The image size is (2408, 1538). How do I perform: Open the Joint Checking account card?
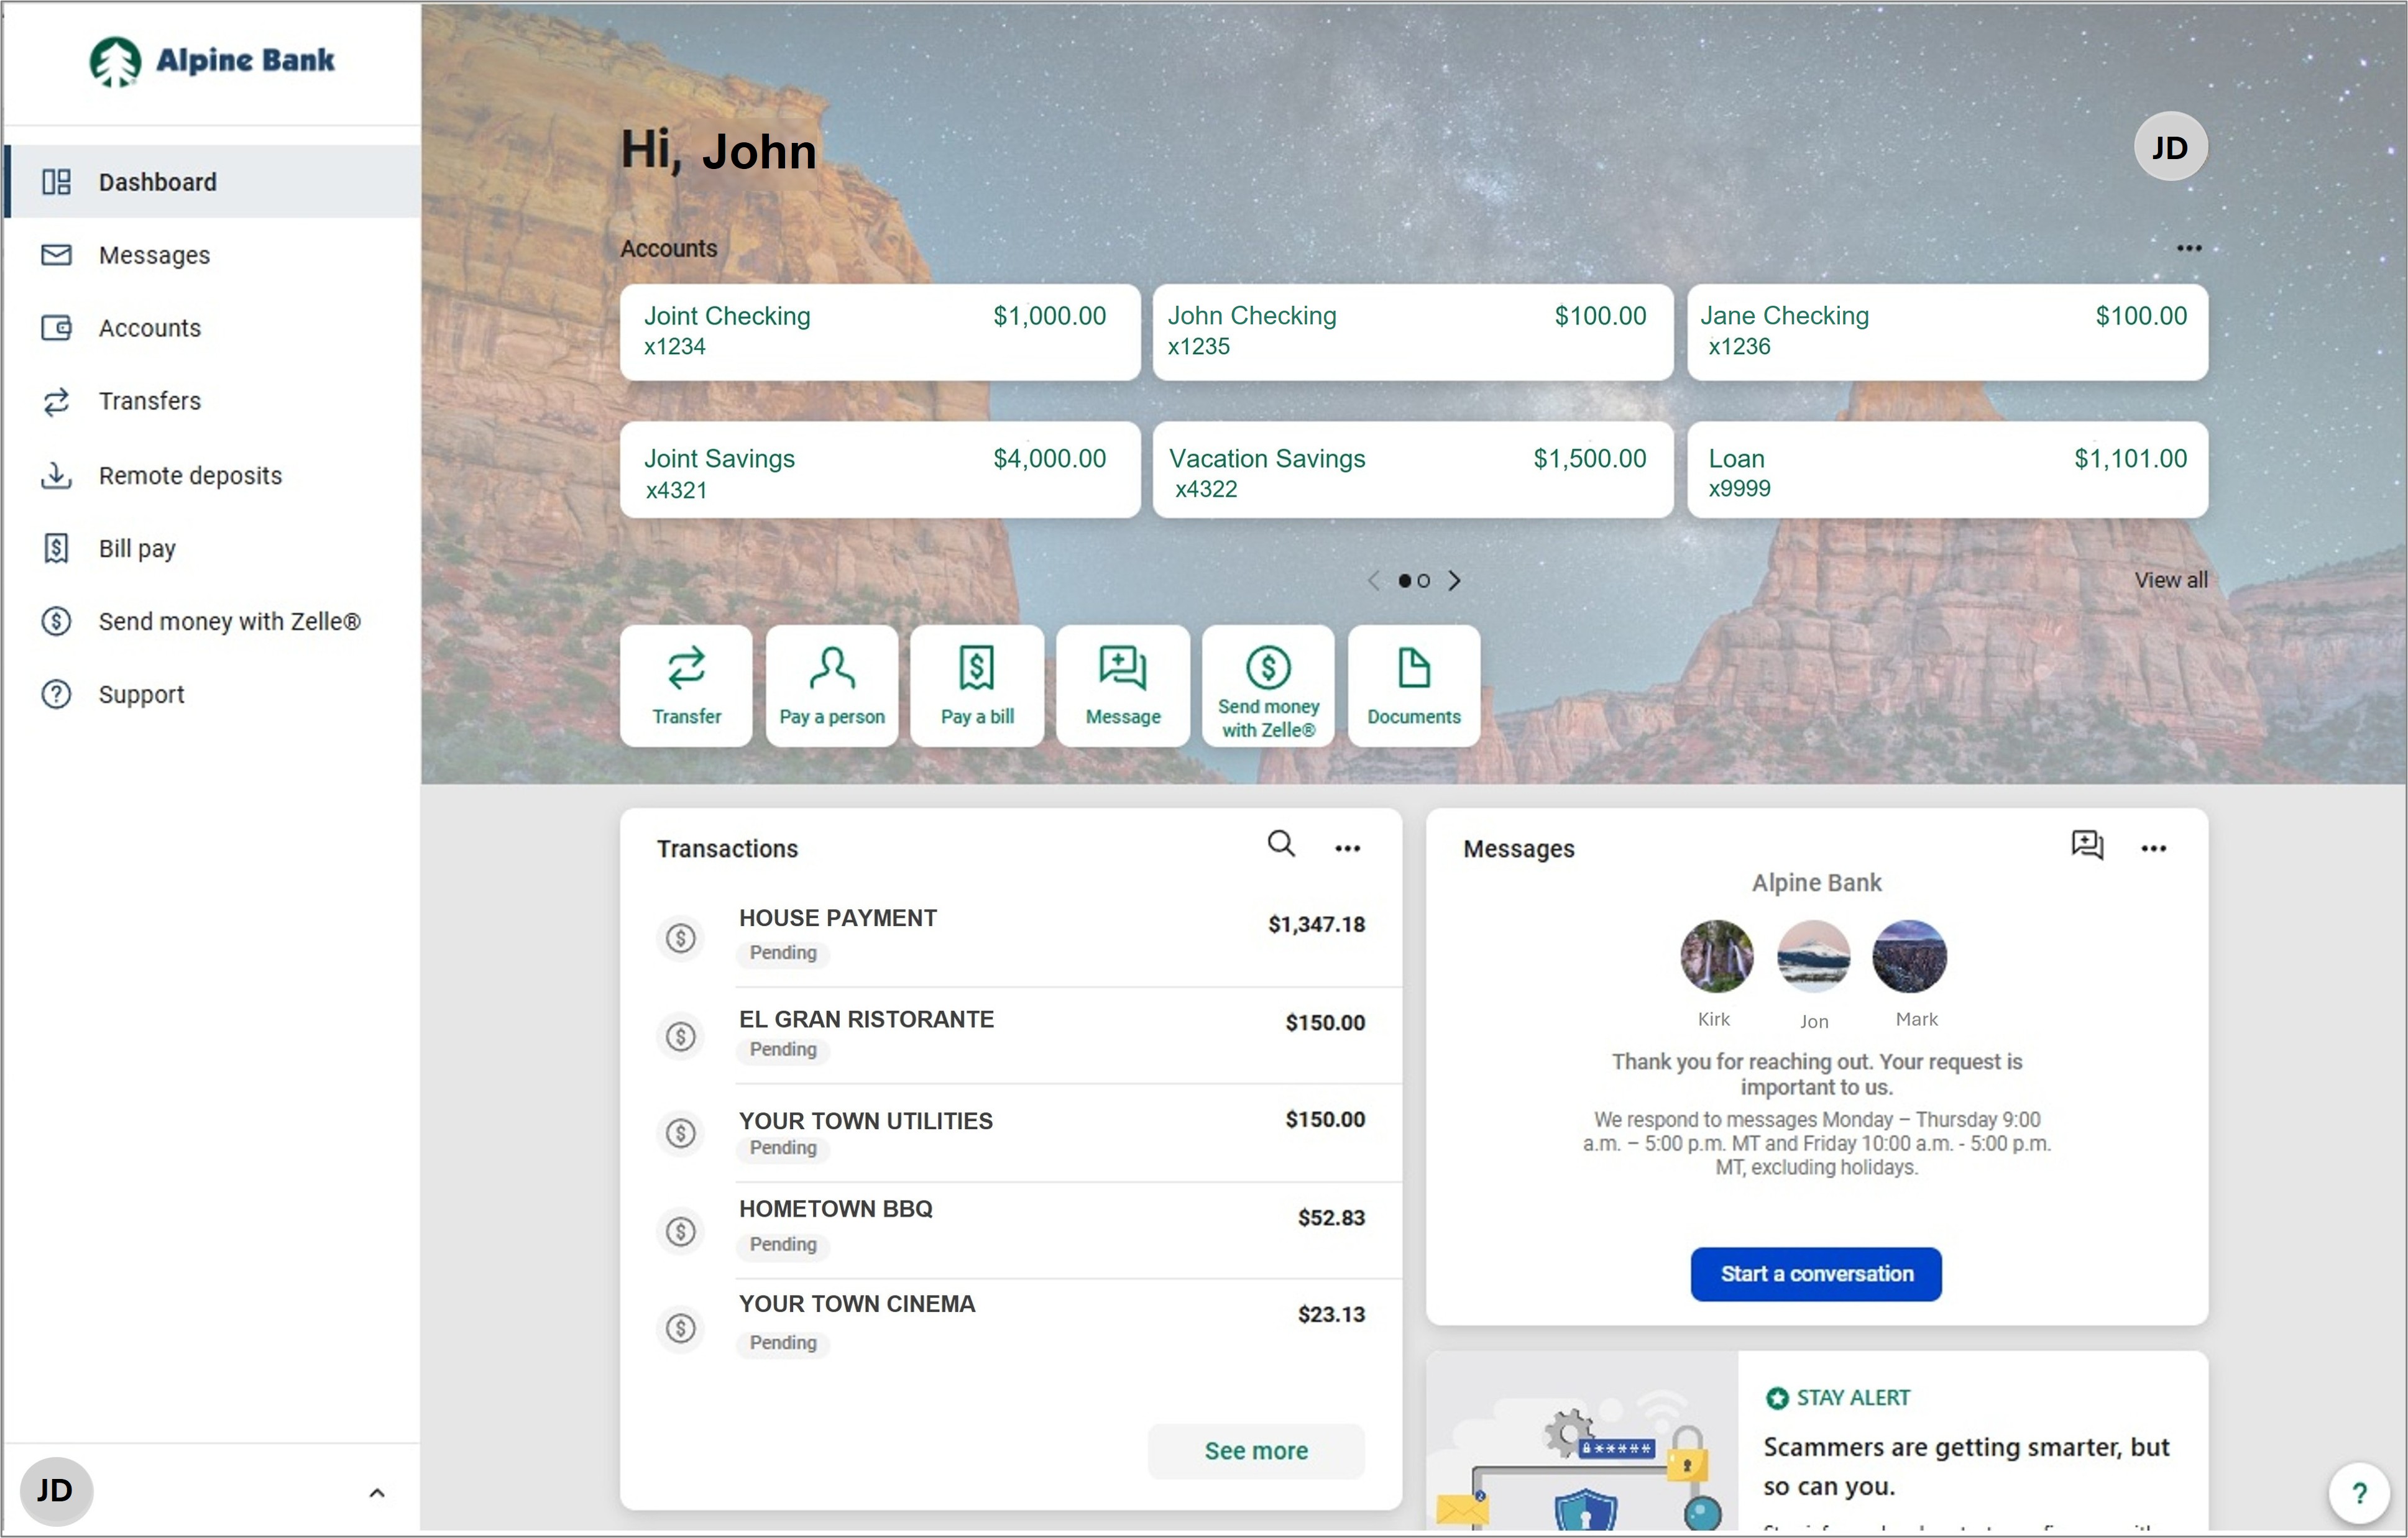click(x=879, y=332)
